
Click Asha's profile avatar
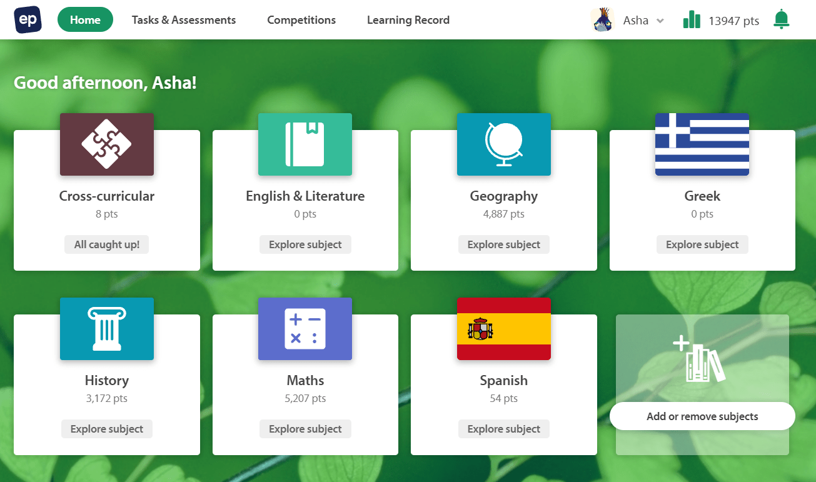[x=603, y=20]
